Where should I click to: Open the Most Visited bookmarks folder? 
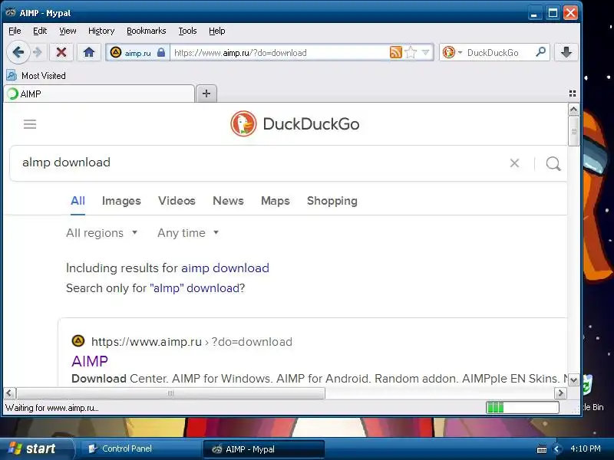36,75
